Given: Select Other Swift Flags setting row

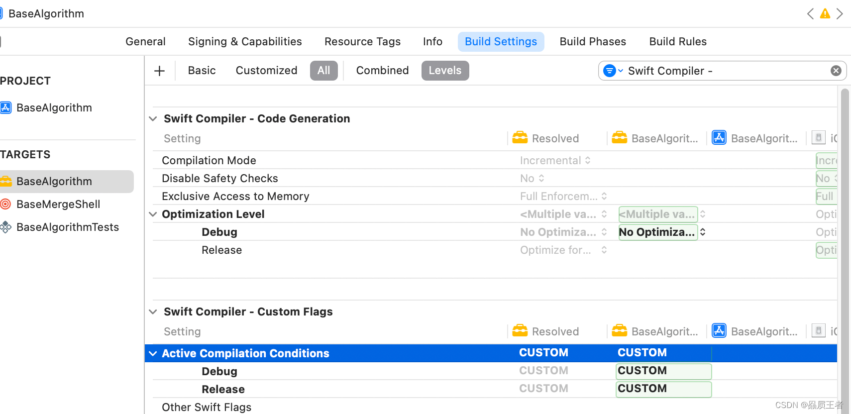Looking at the screenshot, I should [x=495, y=407].
